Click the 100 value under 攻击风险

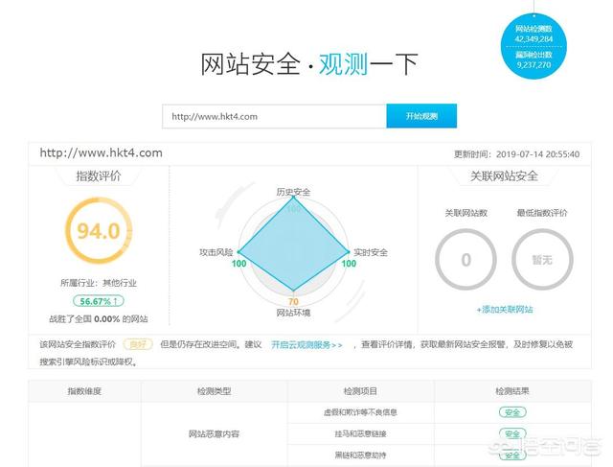coord(238,264)
